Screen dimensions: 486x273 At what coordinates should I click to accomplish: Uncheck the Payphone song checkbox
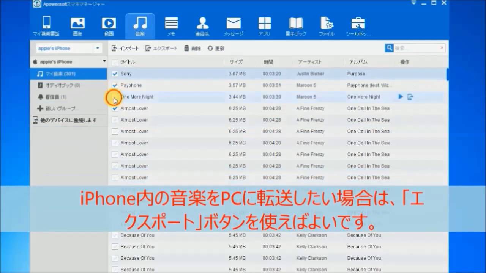click(x=115, y=85)
